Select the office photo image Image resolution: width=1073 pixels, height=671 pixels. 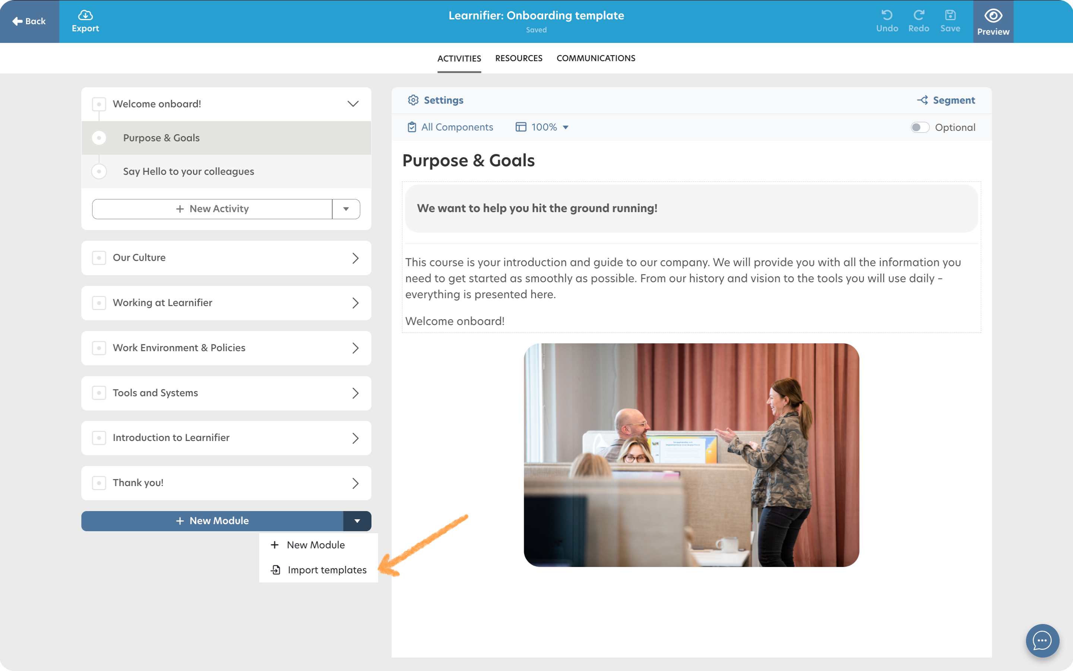click(x=691, y=455)
